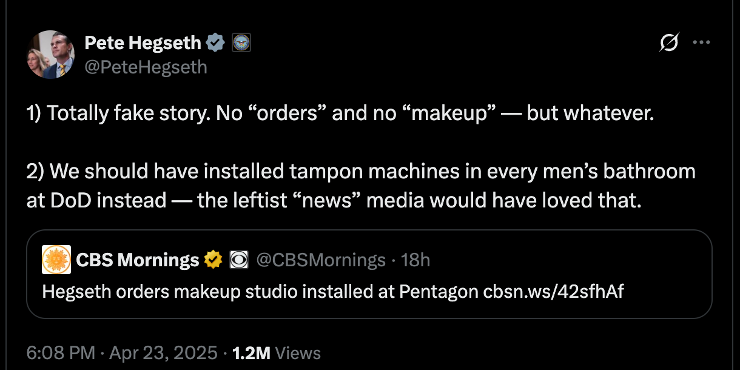Click the @CBSMornings handle
Image resolution: width=740 pixels, height=370 pixels.
click(x=323, y=260)
